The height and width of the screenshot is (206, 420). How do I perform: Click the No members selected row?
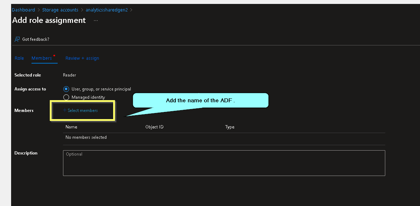pos(224,137)
